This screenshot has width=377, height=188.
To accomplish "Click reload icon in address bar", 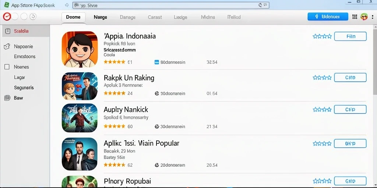I will coord(260,5).
